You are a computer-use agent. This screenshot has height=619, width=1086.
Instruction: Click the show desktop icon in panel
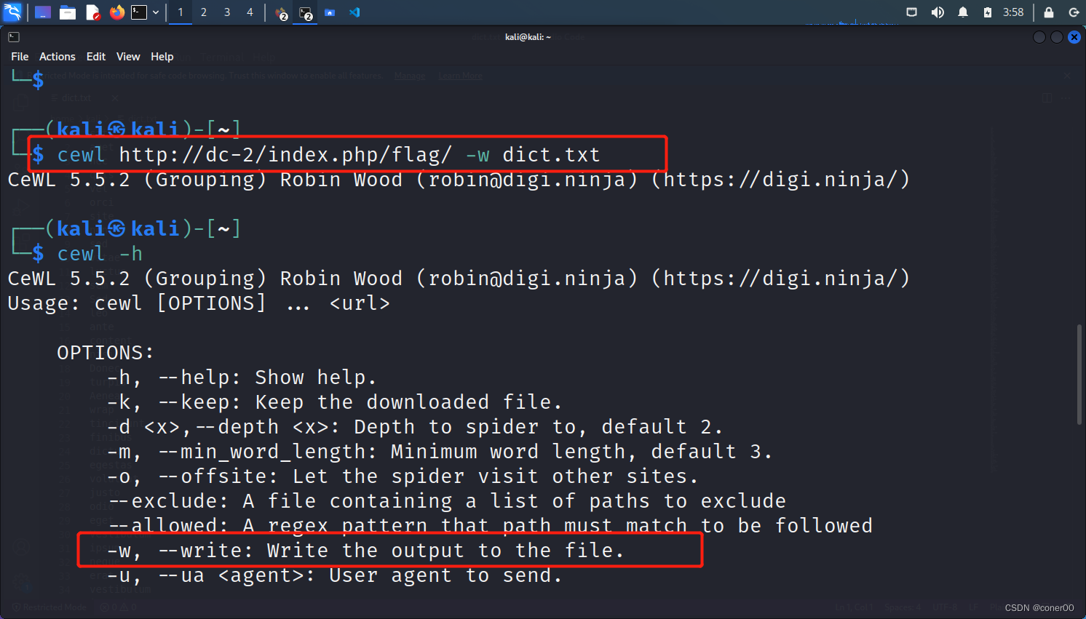[43, 12]
